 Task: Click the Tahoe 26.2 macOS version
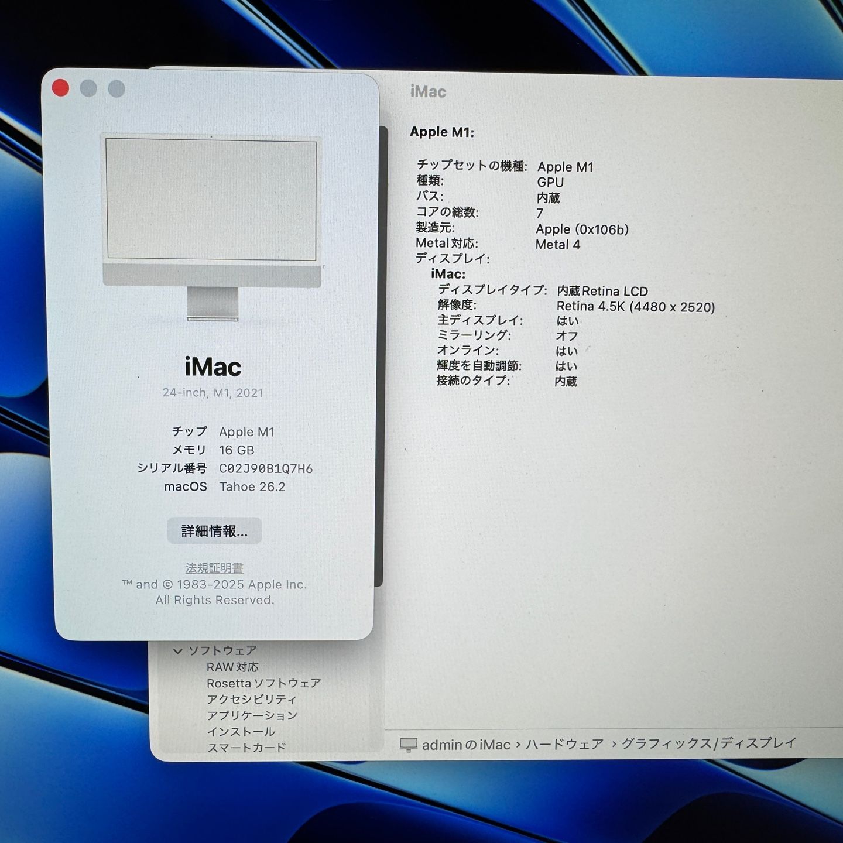tap(252, 487)
